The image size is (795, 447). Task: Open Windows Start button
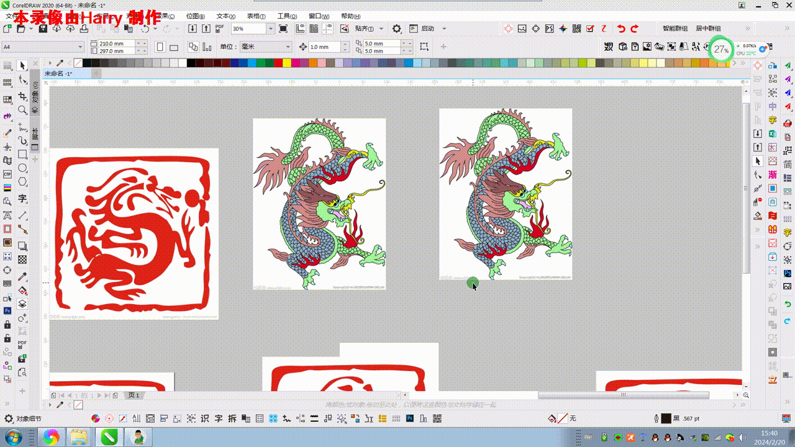coord(13,437)
